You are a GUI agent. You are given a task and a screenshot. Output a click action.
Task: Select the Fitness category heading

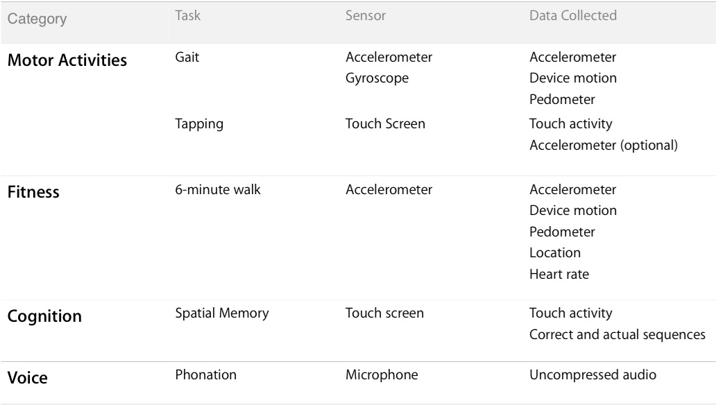[33, 192]
